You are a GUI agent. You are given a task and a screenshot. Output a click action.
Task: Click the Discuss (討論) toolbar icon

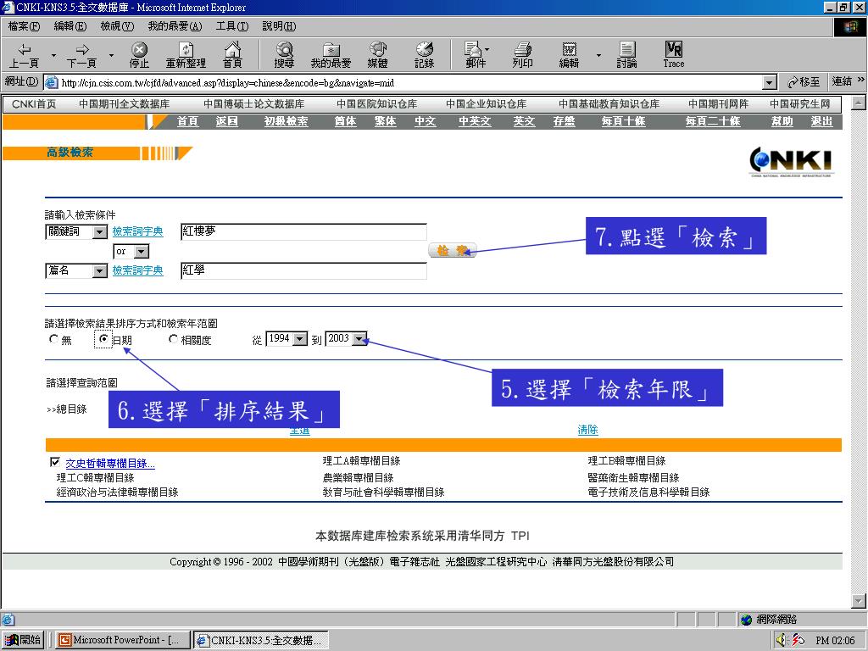(x=626, y=55)
